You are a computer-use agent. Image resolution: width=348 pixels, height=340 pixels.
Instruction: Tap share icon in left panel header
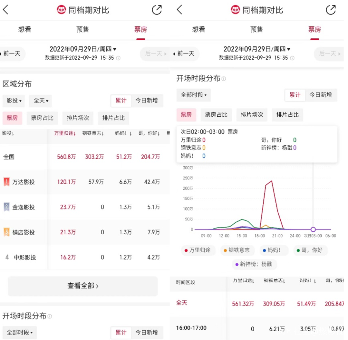157,10
